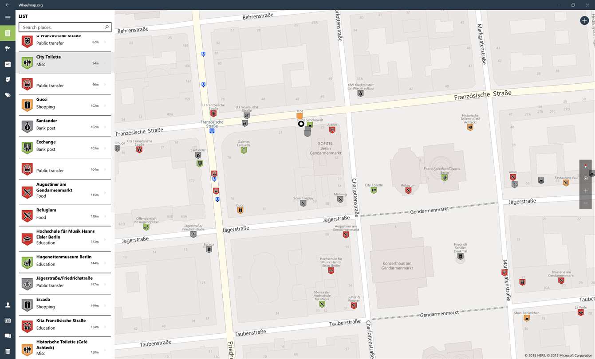
Task: Zoom out the map with the minus control
Action: (x=586, y=203)
